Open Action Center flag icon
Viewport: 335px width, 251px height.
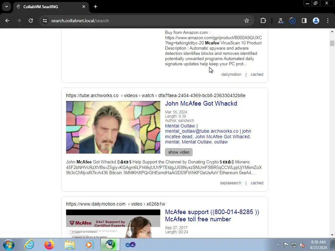click(x=286, y=245)
